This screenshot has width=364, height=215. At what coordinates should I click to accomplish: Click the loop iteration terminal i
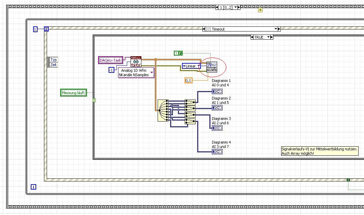click(x=33, y=187)
